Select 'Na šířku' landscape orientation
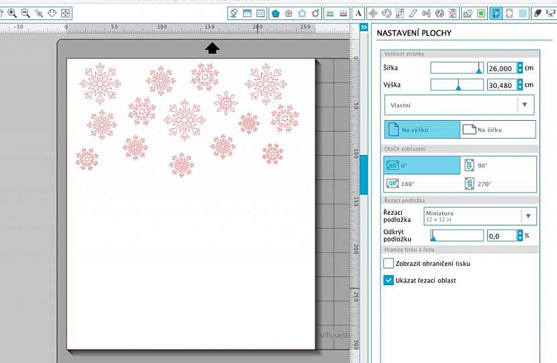The height and width of the screenshot is (363, 557). pos(498,129)
